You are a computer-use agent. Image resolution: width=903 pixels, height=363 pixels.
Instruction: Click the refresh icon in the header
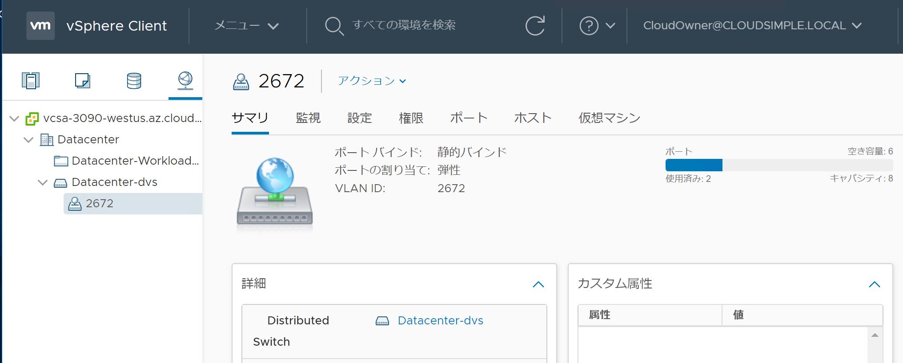click(x=535, y=26)
